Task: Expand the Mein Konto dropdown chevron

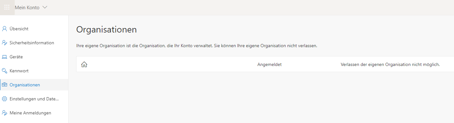Action: click(x=45, y=7)
